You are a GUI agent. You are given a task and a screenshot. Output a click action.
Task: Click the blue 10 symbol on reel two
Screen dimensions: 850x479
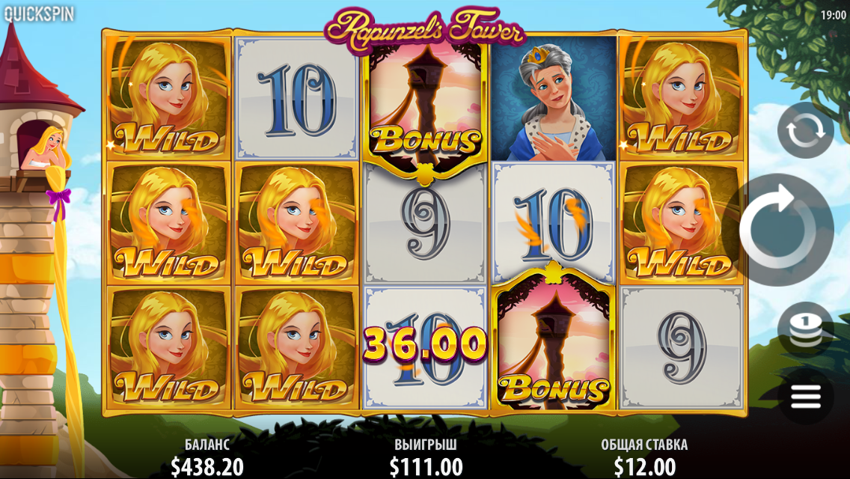[296, 99]
